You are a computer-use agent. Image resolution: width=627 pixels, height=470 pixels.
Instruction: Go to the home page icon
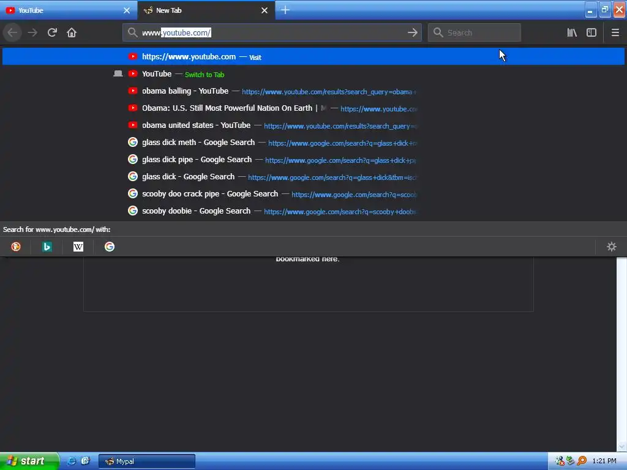point(72,33)
